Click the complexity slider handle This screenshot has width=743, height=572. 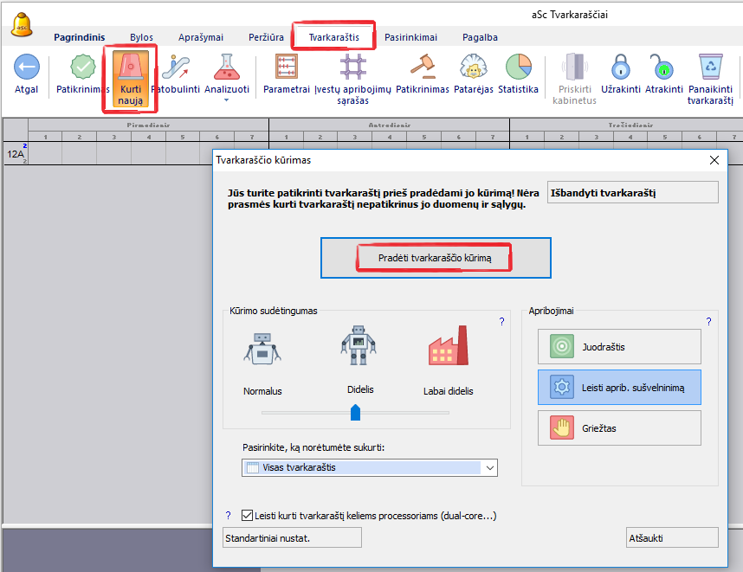355,413
